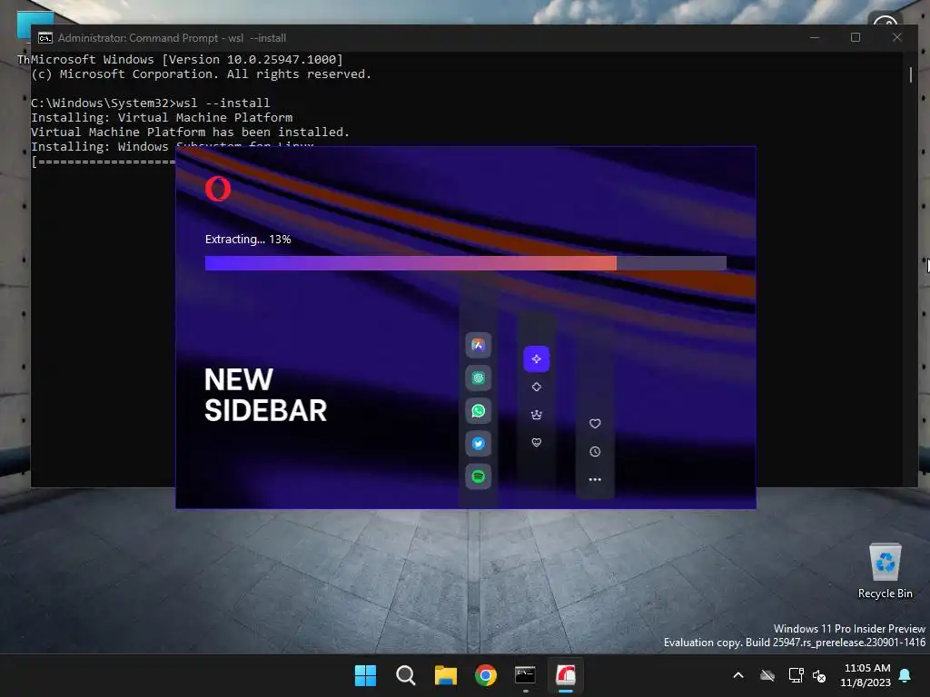Click the diamond icon in middle sidebar
This screenshot has width=930, height=697.
click(536, 387)
